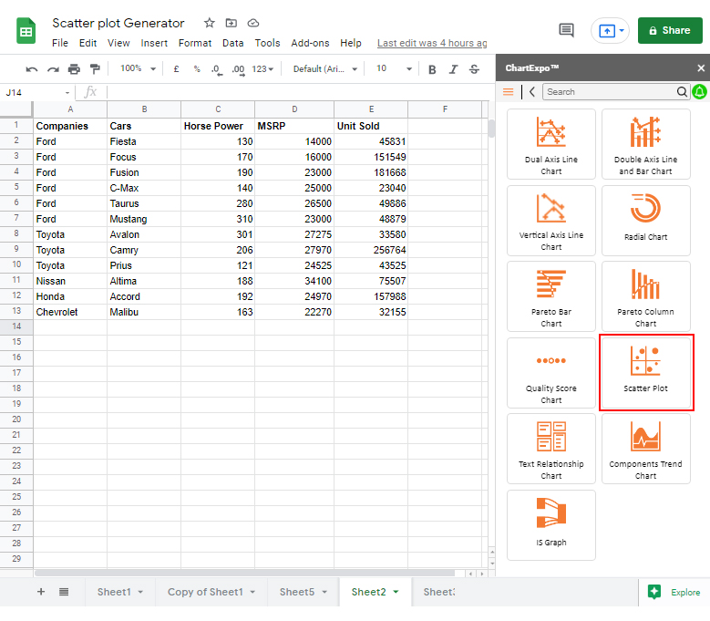
Task: Open Google Sheets home icon
Action: click(x=26, y=31)
